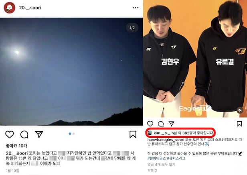Open the #한화이글스 hashtag
The width and height of the screenshot is (247, 175).
point(156,158)
